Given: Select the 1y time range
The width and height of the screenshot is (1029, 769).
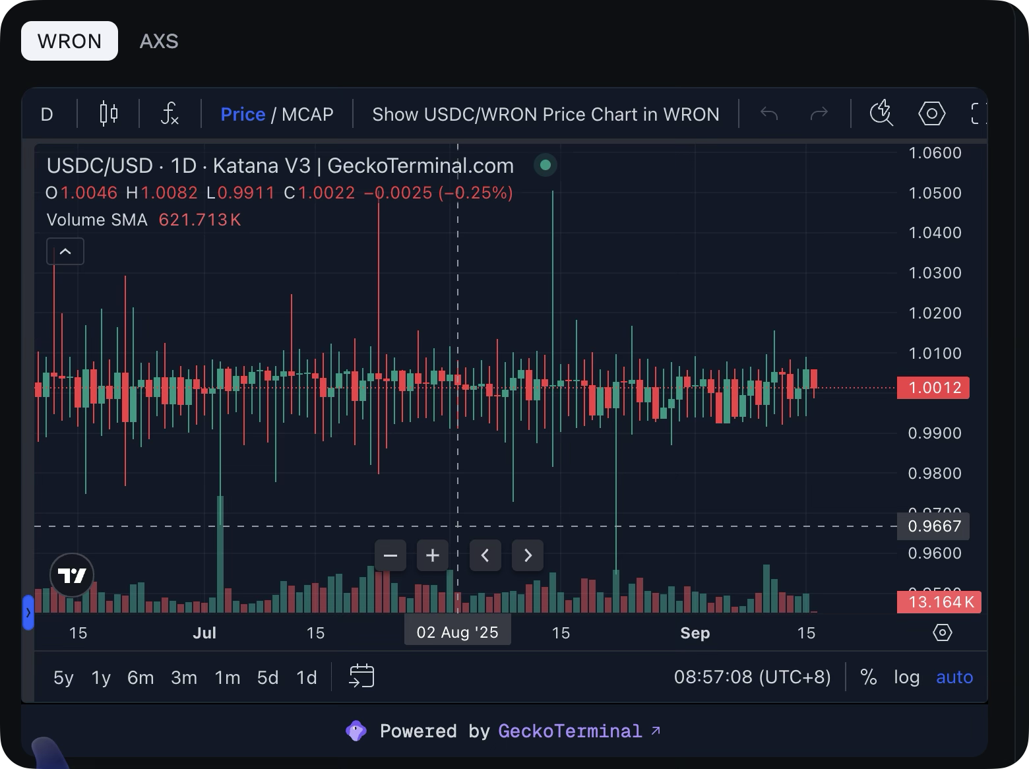Looking at the screenshot, I should click(x=100, y=677).
